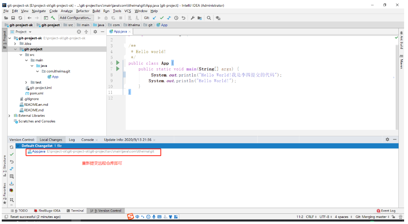
Task: Select the Local Changes tab
Action: tap(51, 140)
